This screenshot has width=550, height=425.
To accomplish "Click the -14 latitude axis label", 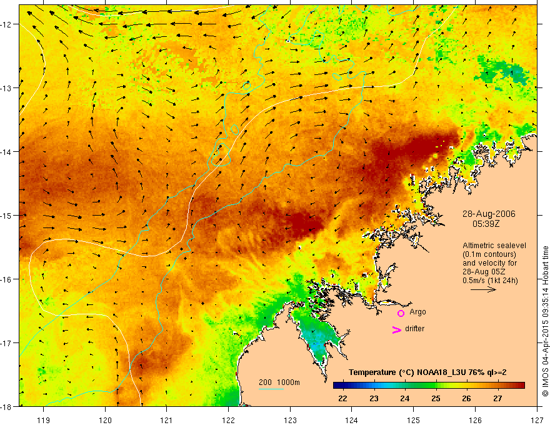I will pos(7,152).
